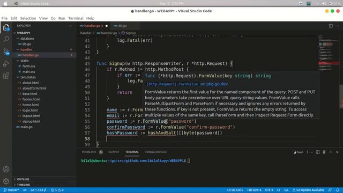Image resolution: width=343 pixels, height=193 pixels.
Task: Click the volume icon in macOS menu bar
Action: point(324,4)
